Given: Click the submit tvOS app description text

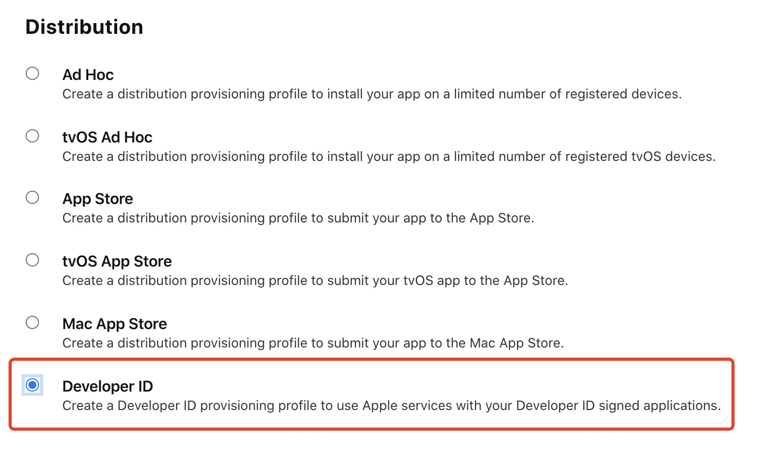Looking at the screenshot, I should 315,281.
